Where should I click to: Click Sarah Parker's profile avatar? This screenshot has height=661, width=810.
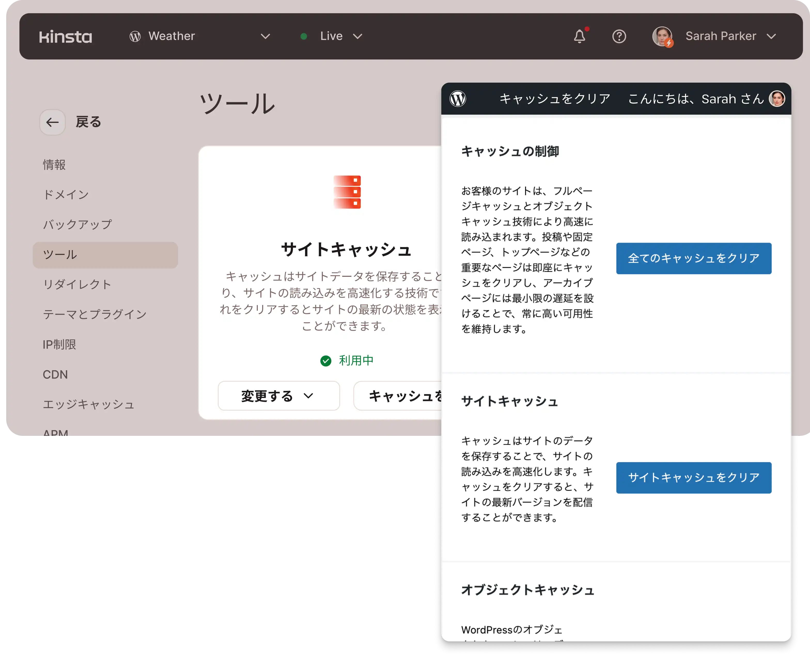(x=662, y=37)
